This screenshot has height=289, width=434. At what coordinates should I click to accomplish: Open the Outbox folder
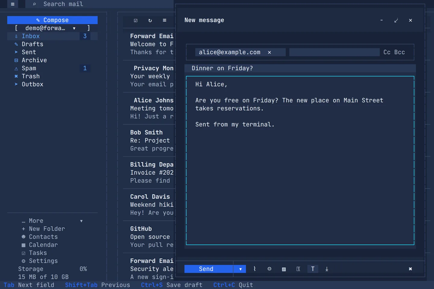tap(52, 84)
